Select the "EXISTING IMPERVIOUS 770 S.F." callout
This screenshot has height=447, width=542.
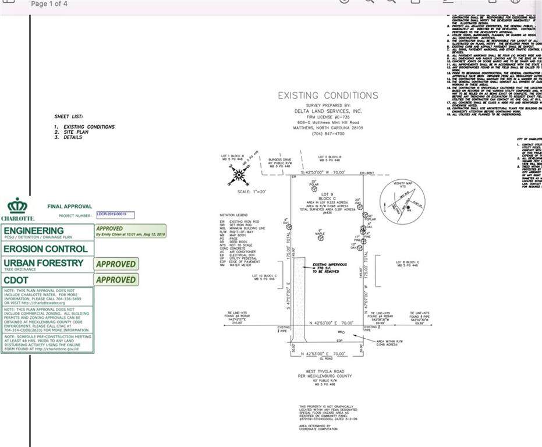(330, 268)
